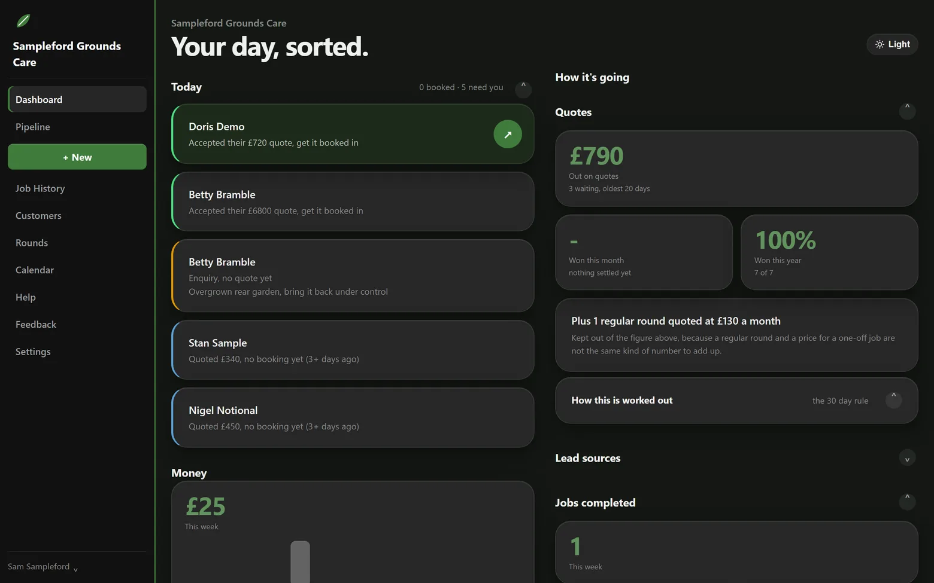Expand the Lead sources section
Screen dimensions: 934x583
click(x=907, y=458)
